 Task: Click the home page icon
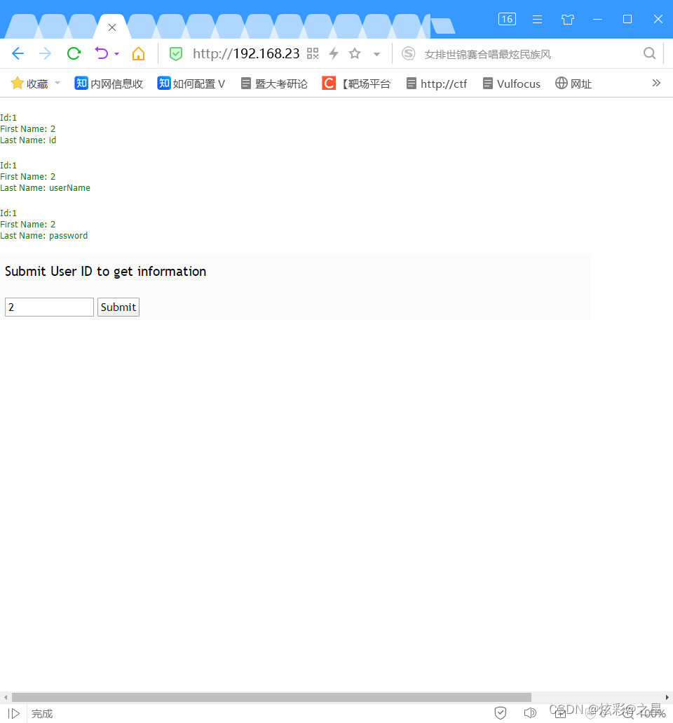(x=138, y=53)
